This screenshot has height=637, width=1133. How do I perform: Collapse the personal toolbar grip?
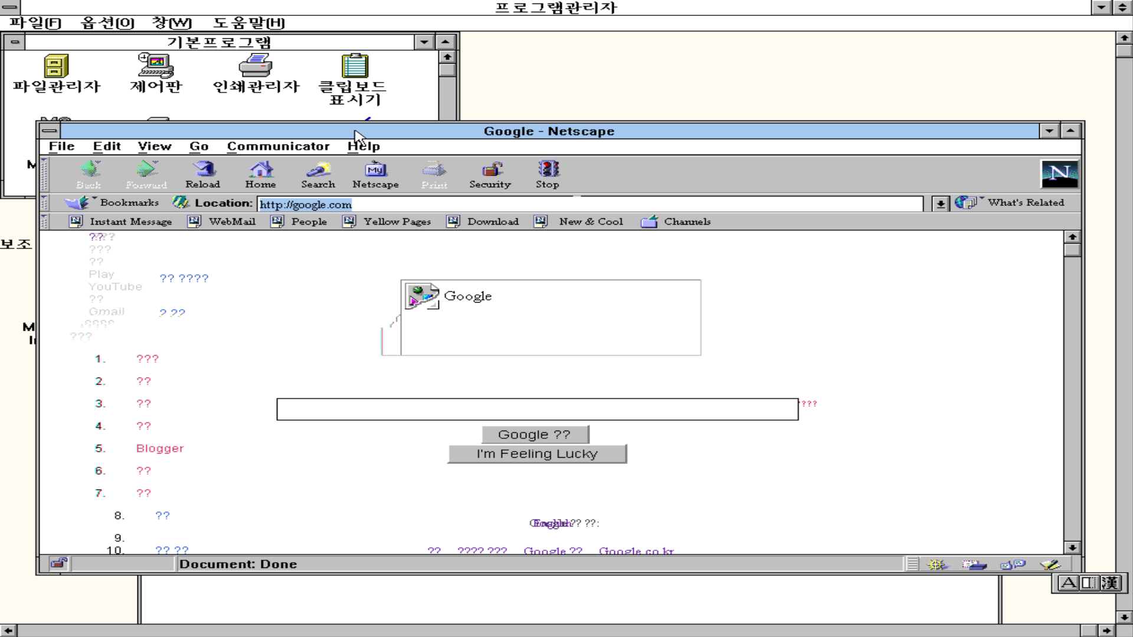[44, 221]
